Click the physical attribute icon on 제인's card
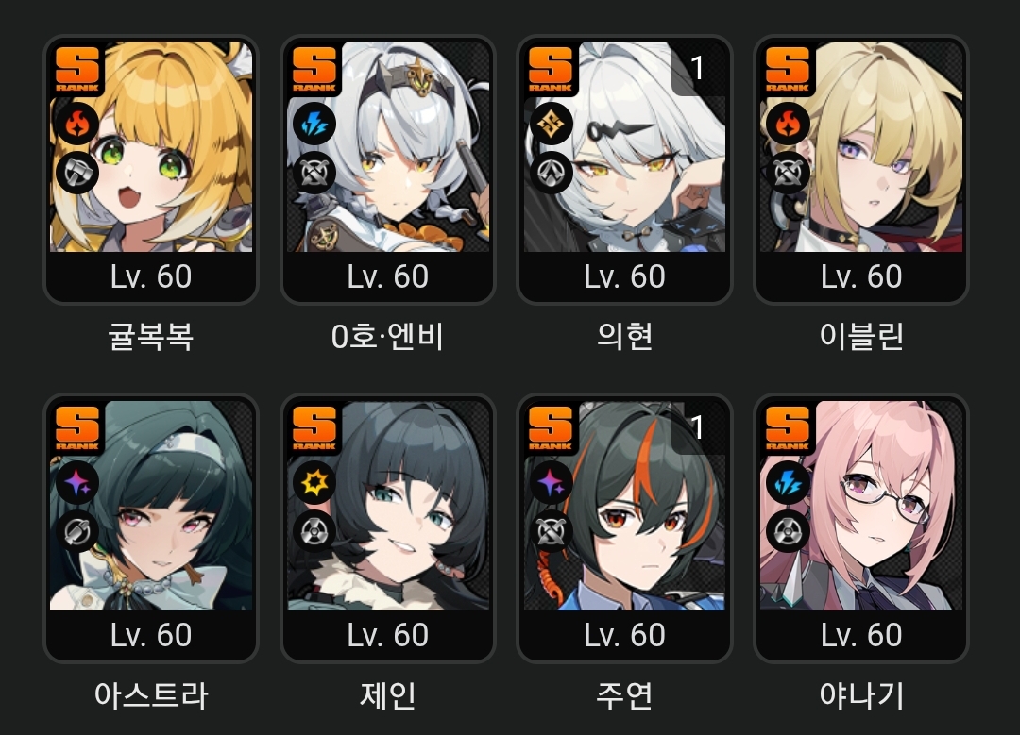 click(x=314, y=483)
